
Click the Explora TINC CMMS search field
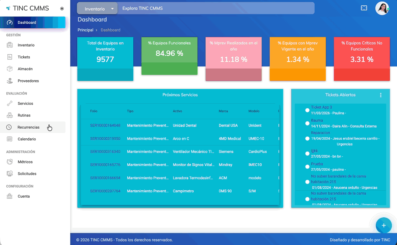point(216,8)
